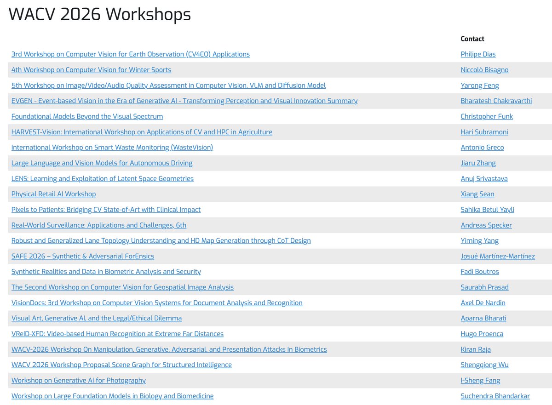The image size is (552, 405).
Task: Open Real-World Surveillance 6th workshop link
Action: click(99, 225)
